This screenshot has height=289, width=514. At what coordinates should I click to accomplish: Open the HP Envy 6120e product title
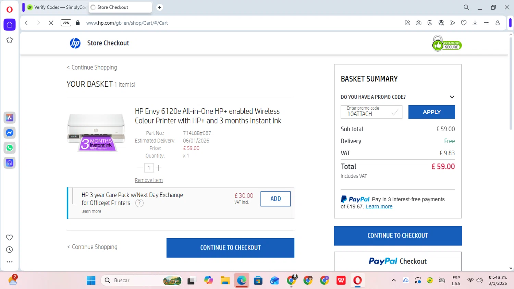208,116
